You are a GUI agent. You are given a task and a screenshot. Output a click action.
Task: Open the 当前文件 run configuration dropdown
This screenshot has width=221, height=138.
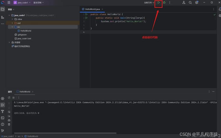tap(149, 2)
